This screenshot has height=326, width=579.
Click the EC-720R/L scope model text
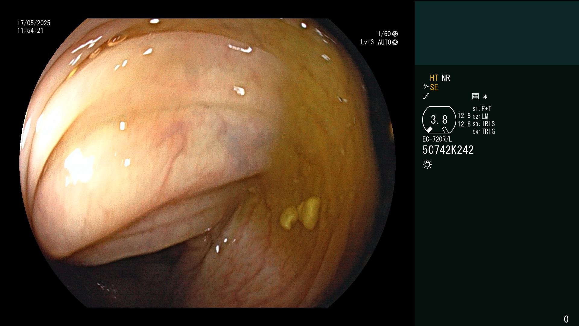coord(437,139)
